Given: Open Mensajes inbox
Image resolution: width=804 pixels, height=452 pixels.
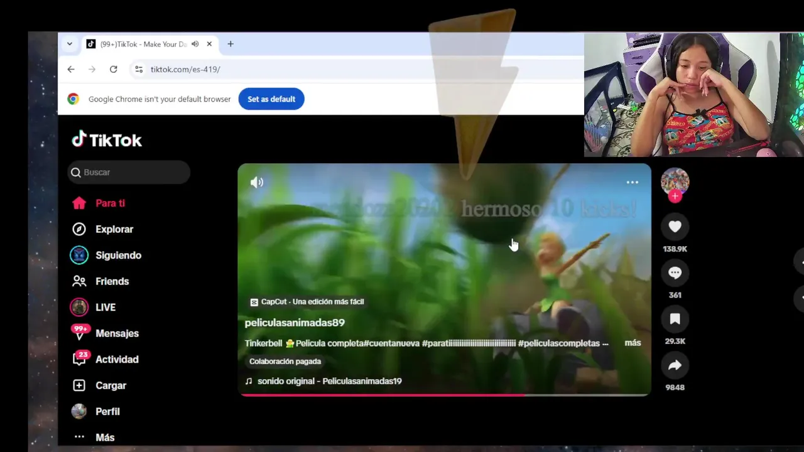Looking at the screenshot, I should coord(117,333).
